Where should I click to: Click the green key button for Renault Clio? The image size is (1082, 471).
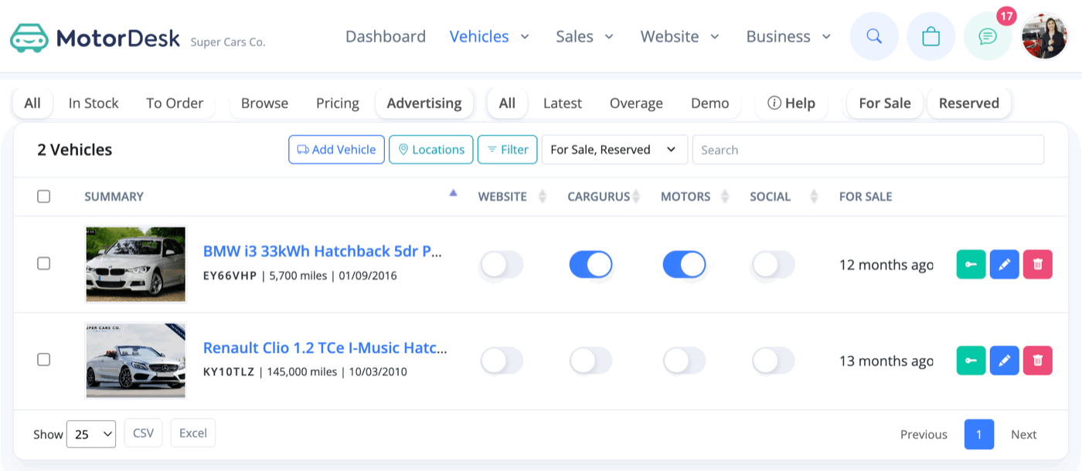[971, 361]
